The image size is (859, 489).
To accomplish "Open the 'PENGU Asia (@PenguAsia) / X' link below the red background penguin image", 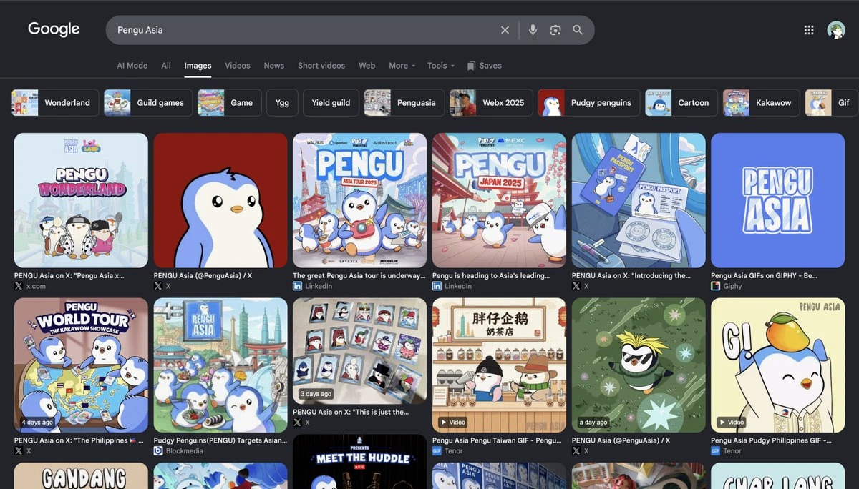I will pyautogui.click(x=203, y=275).
